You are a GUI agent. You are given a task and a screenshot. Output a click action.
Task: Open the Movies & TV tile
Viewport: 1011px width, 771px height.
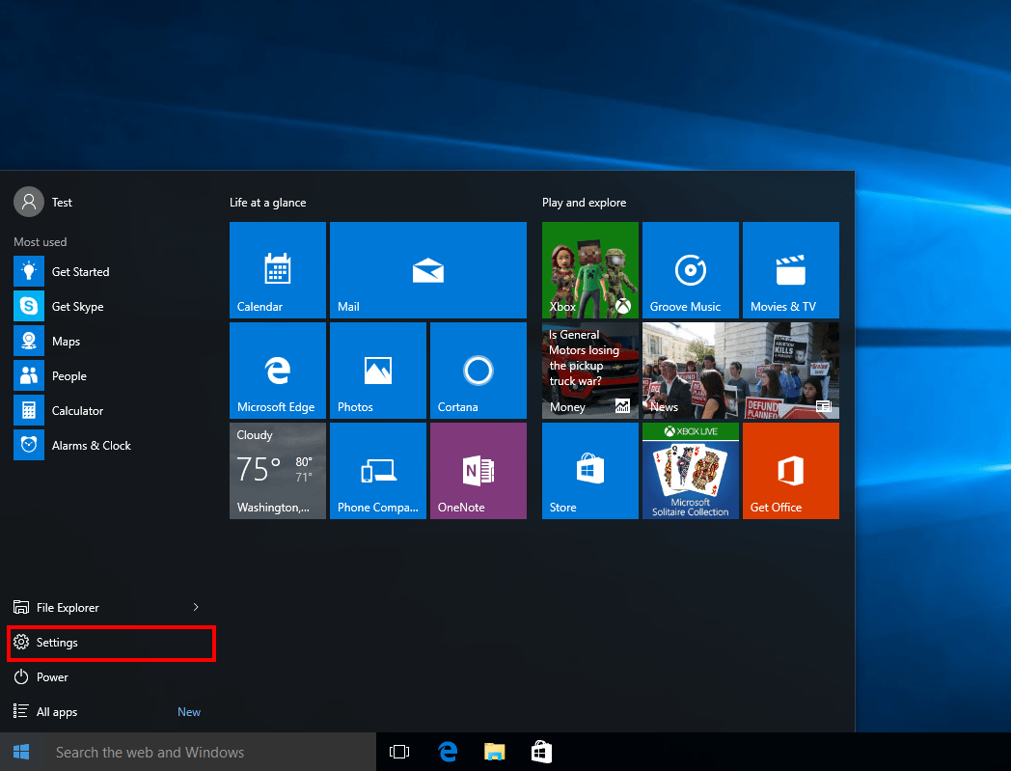click(790, 270)
